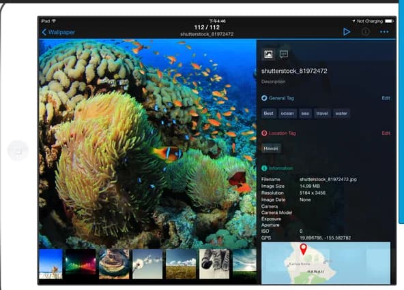Select the Hawaii location tag
The image size is (404, 290).
271,148
